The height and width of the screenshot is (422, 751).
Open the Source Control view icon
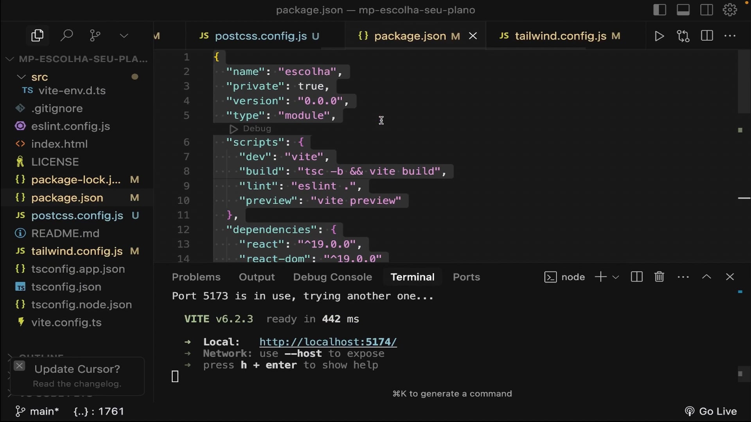95,36
